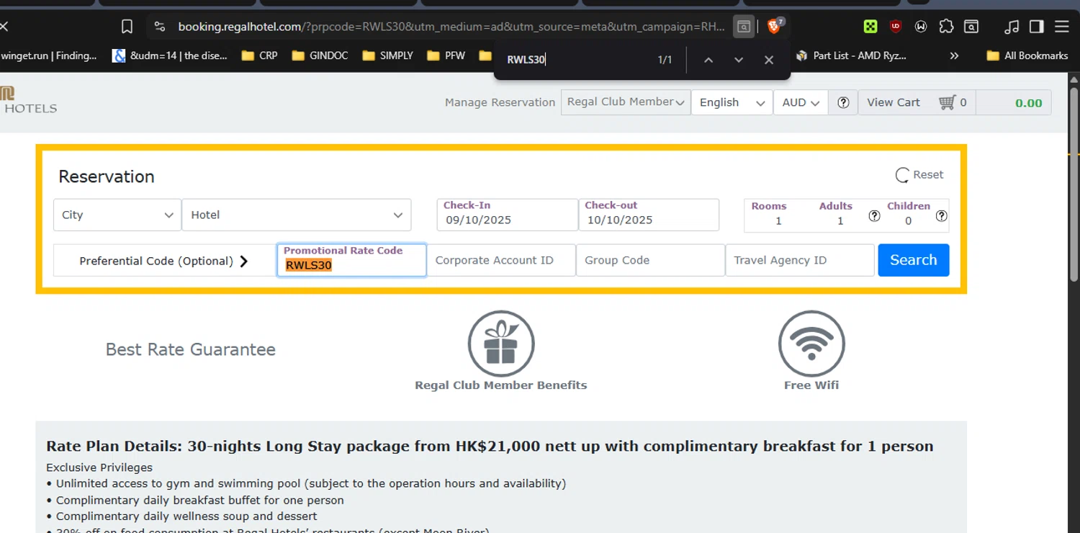
Task: Open the find-in-page icon in address bar
Action: (x=743, y=27)
